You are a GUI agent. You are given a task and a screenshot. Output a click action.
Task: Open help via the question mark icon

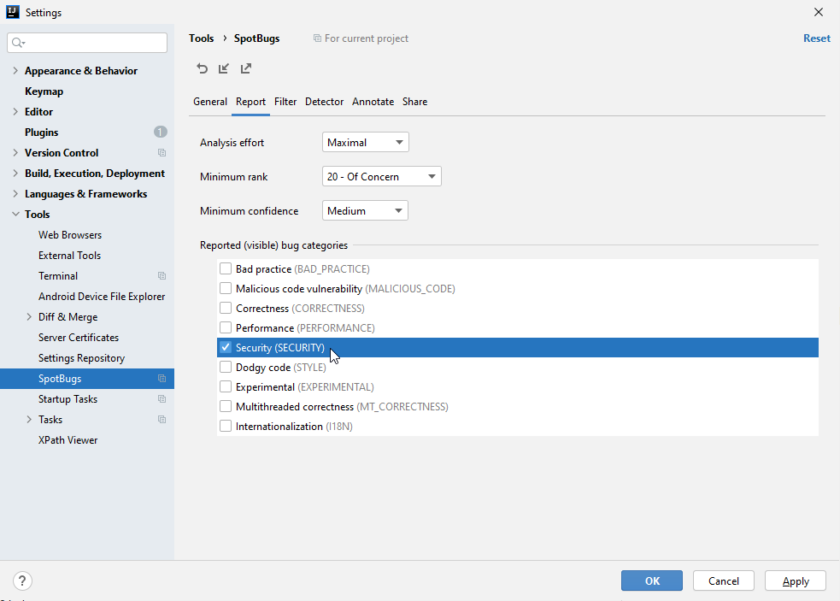[22, 580]
